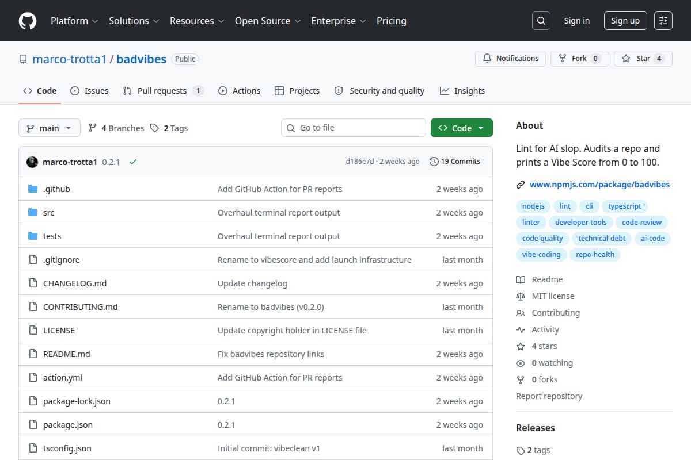Click the bell icon in Notifications button
The width and height of the screenshot is (691, 460).
pyautogui.click(x=487, y=59)
